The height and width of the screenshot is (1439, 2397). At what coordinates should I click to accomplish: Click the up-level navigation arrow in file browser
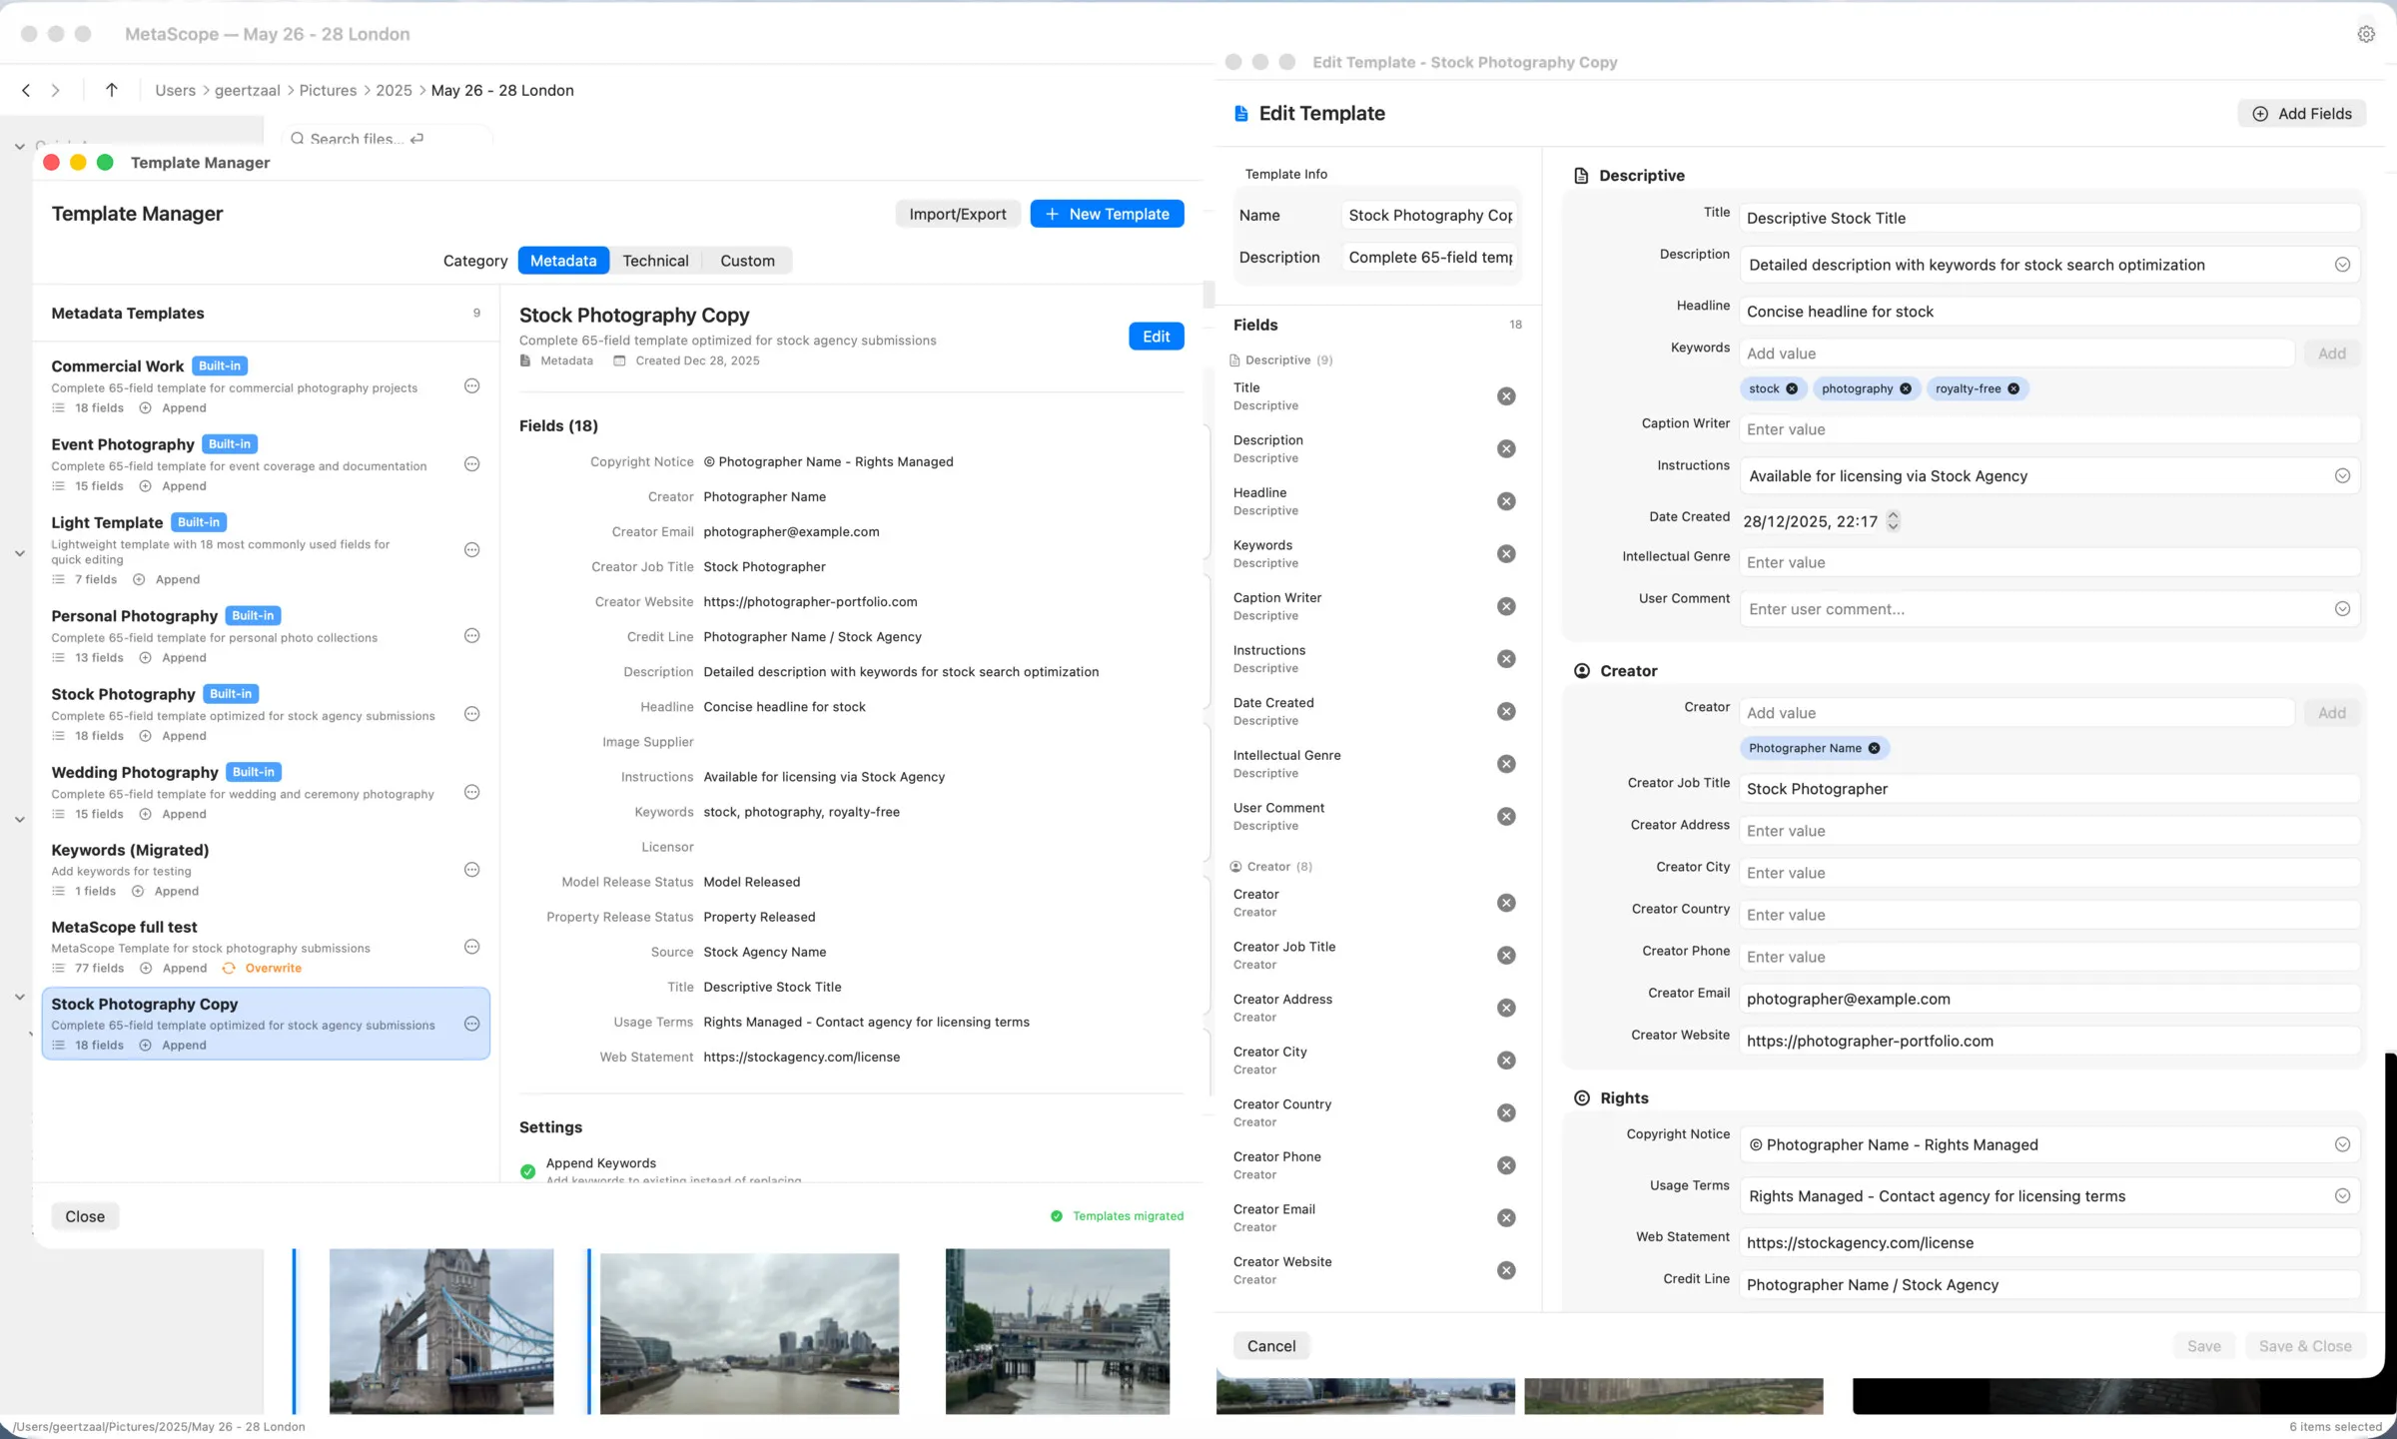[x=111, y=90]
